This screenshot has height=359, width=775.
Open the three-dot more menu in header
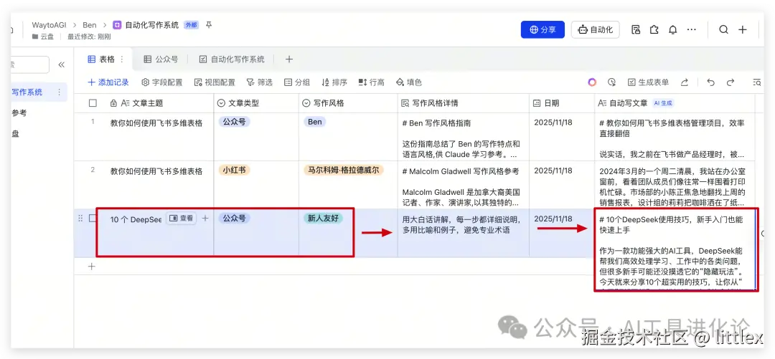(x=692, y=29)
